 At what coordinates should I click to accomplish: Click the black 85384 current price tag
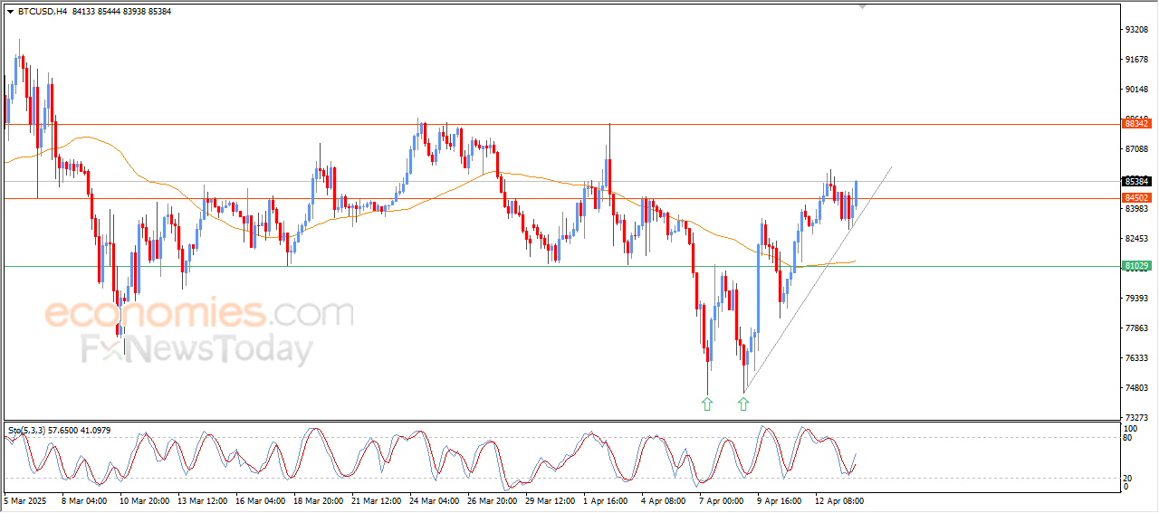[x=1136, y=181]
